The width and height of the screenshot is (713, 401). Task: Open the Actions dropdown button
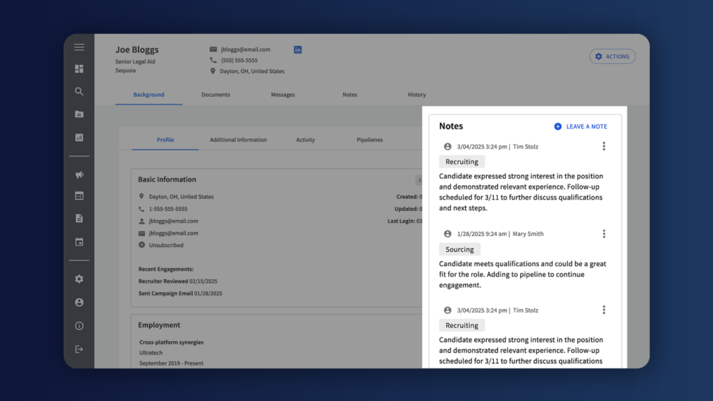click(x=612, y=56)
